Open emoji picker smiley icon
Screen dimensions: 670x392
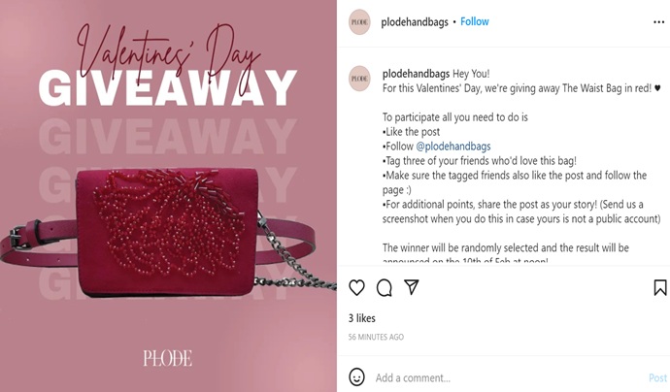356,377
